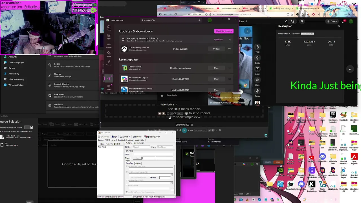Collapse the Managed by Microsoft Store section

(230, 39)
